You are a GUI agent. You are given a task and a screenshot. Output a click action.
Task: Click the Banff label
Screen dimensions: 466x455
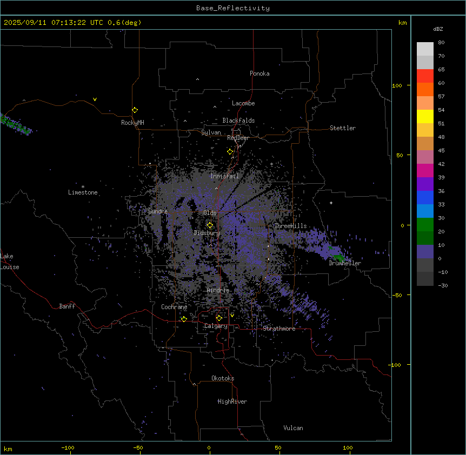pyautogui.click(x=67, y=306)
